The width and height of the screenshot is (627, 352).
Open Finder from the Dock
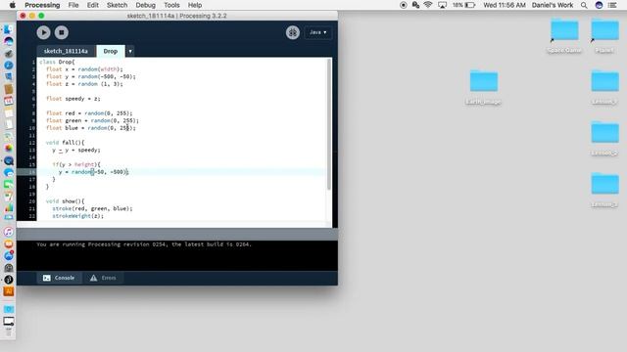tap(9, 29)
